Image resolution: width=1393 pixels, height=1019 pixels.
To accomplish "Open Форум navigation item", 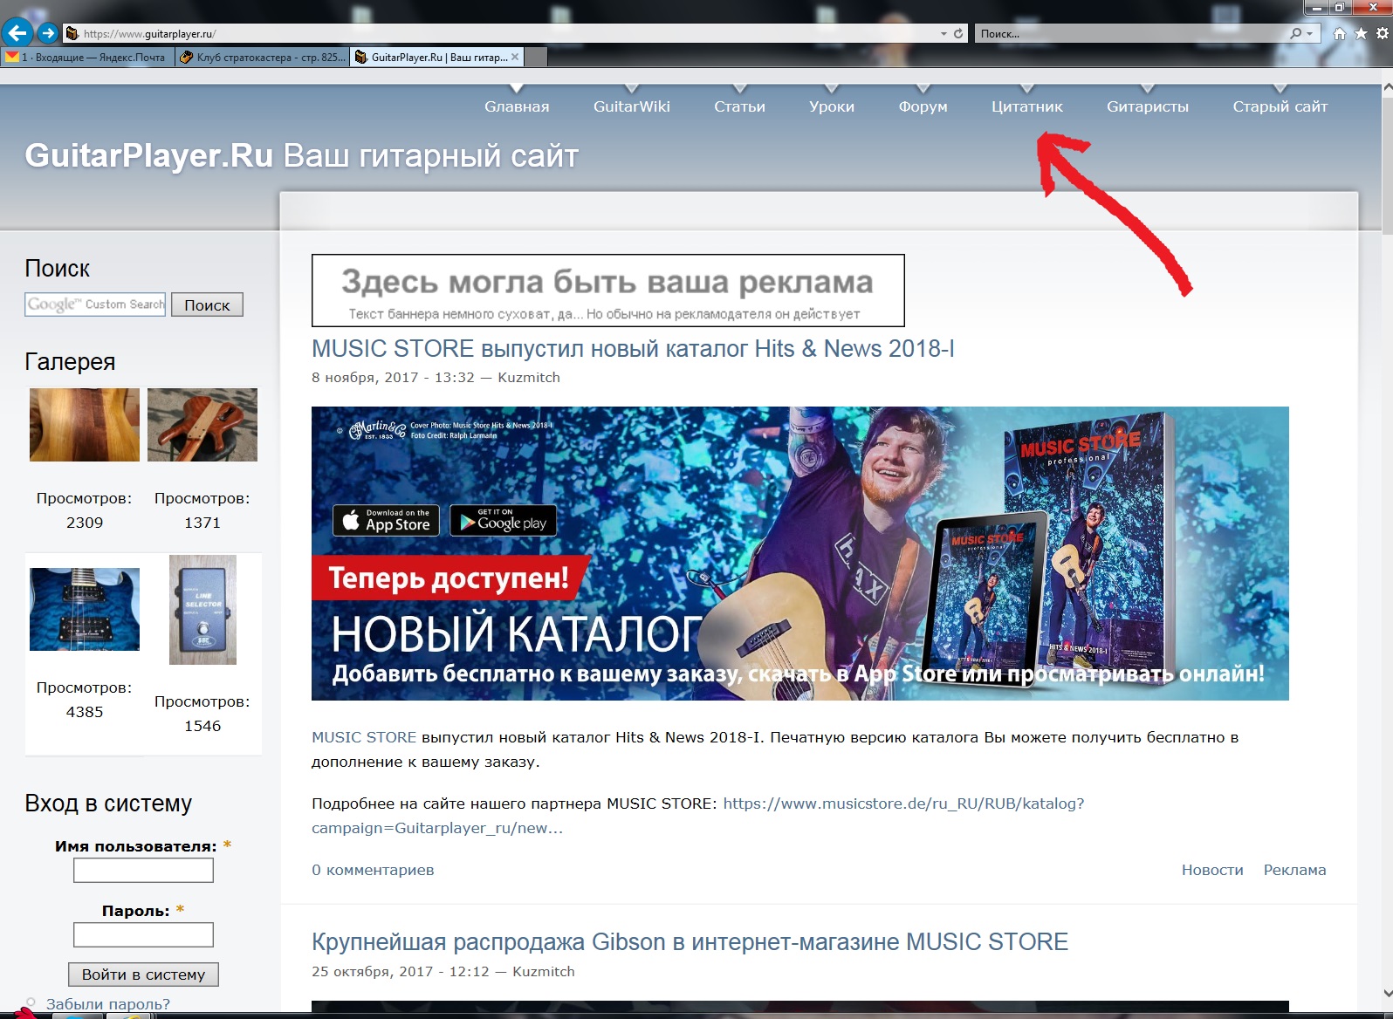I will point(923,106).
